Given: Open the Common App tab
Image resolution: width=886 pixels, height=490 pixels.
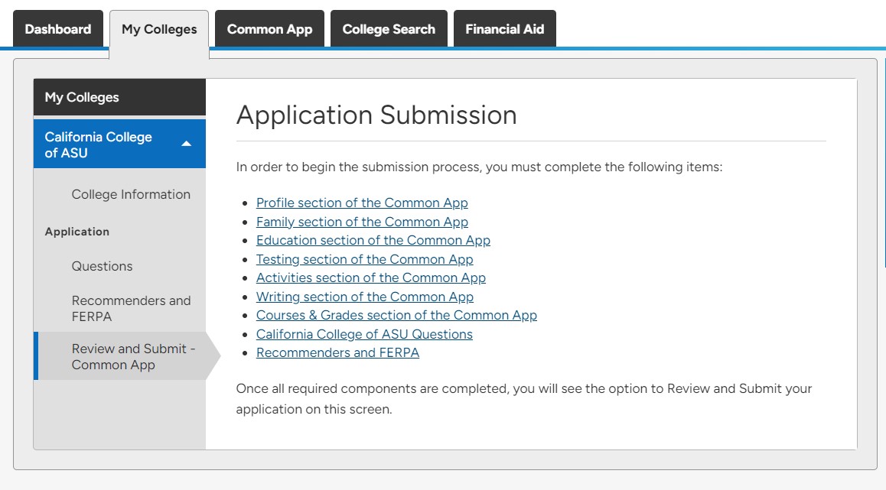Looking at the screenshot, I should [x=269, y=29].
